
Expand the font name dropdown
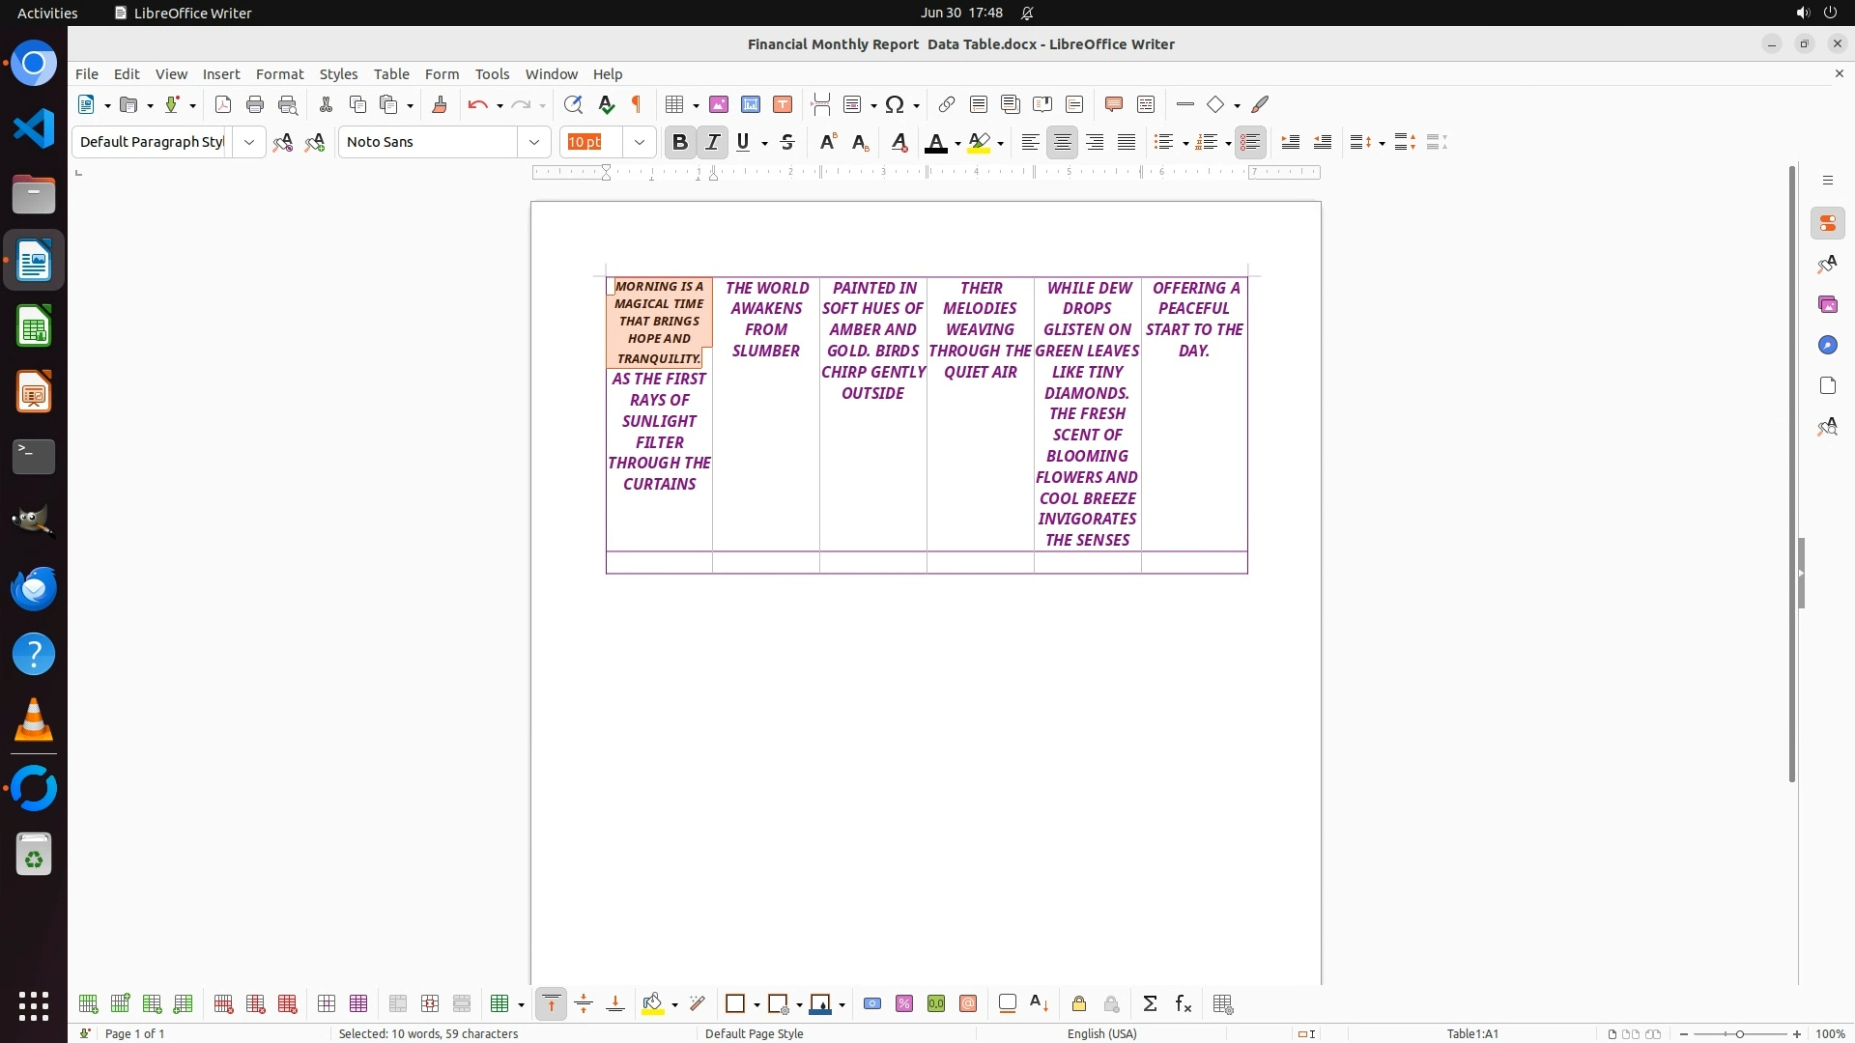click(534, 142)
